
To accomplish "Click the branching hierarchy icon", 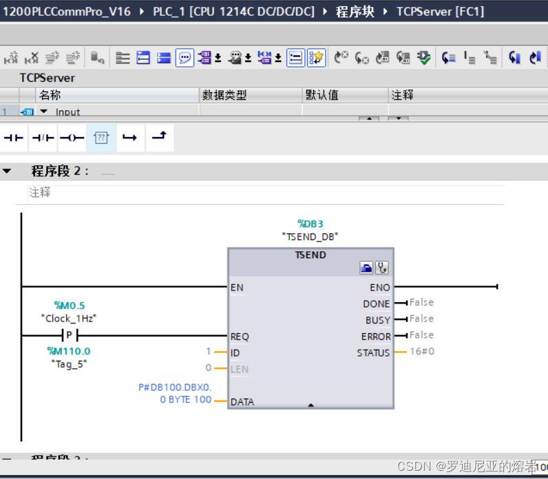I will pyautogui.click(x=490, y=58).
